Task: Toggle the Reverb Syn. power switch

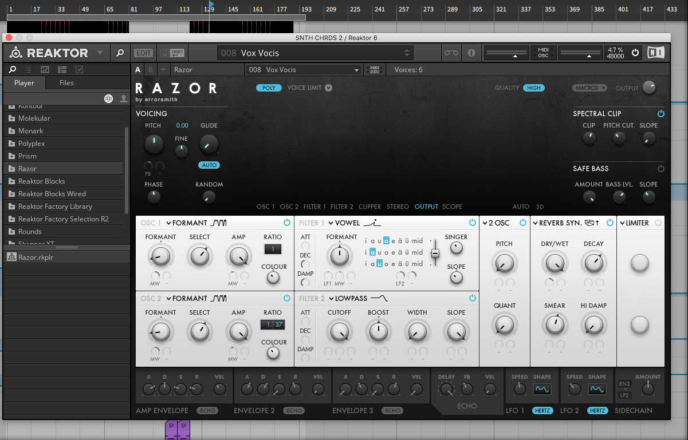Action: 610,223
